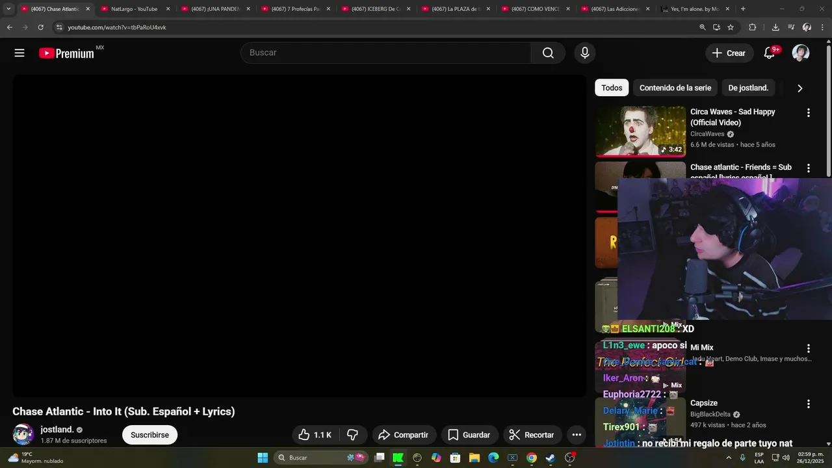Open Microsoft Edge from the taskbar
832x468 pixels.
coord(493,458)
